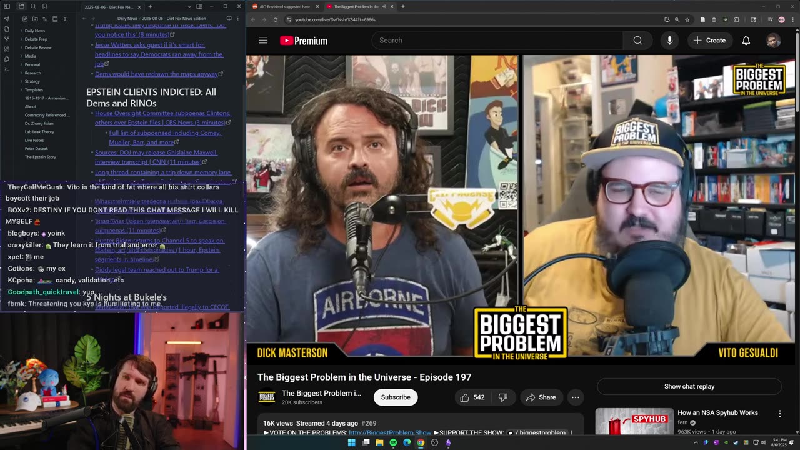Create a new note in Obsidian
The image size is (800, 450).
point(24,19)
